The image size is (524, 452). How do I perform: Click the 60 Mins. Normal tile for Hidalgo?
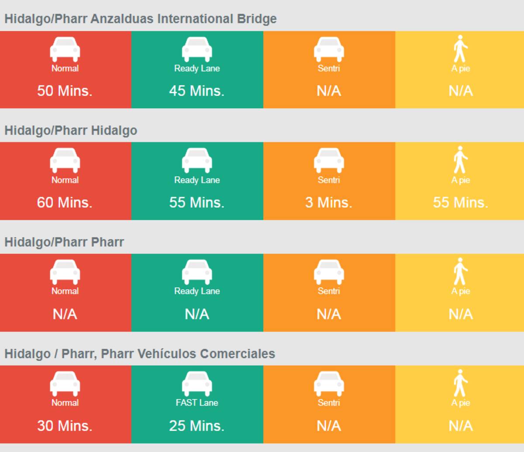click(x=65, y=181)
